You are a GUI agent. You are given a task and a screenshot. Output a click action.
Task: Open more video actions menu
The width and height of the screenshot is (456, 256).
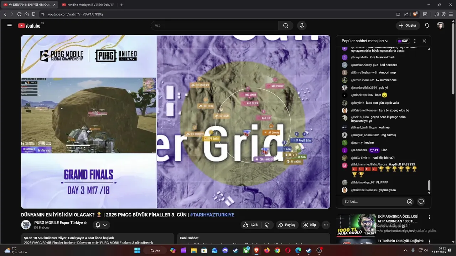coord(326,225)
